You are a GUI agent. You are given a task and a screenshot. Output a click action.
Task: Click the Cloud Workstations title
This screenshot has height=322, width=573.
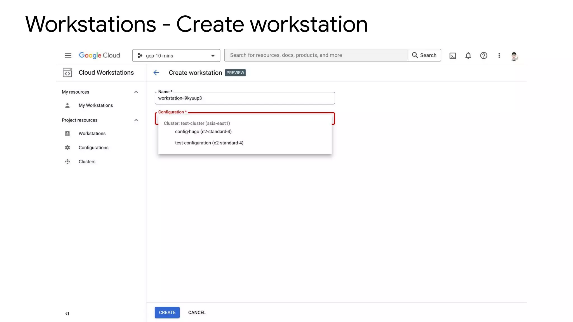(x=106, y=72)
